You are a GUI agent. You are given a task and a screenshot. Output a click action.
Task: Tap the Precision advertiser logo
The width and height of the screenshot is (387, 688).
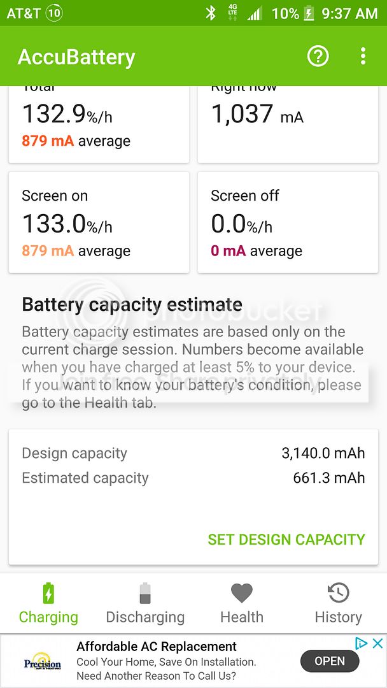tap(43, 661)
